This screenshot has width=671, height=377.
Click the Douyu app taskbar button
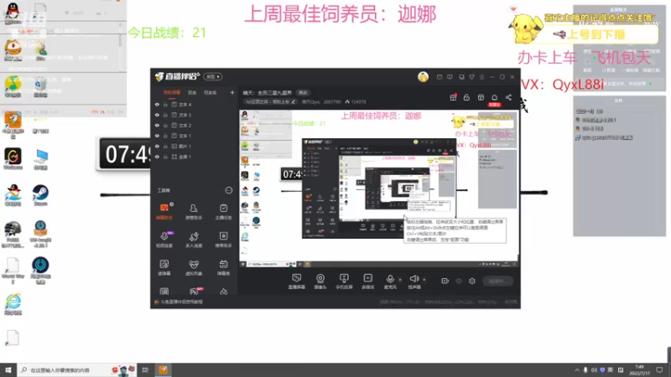pyautogui.click(x=164, y=369)
